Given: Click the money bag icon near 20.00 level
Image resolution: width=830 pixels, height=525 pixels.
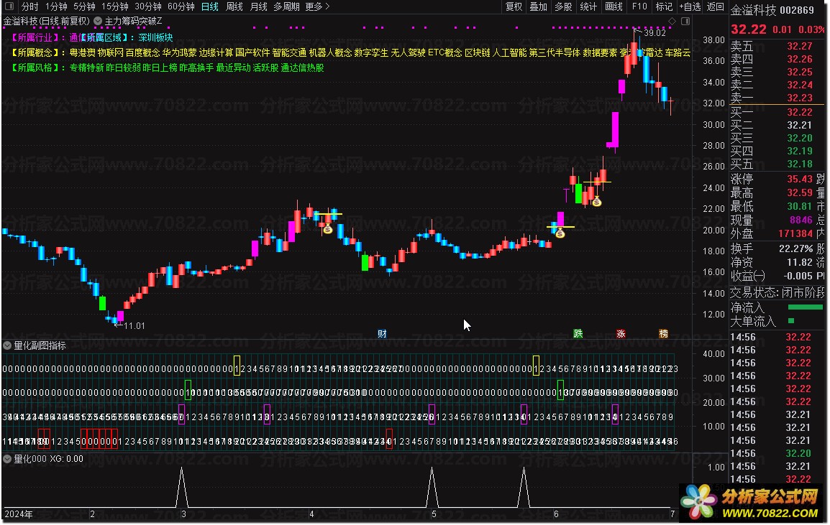Looking at the screenshot, I should (560, 233).
